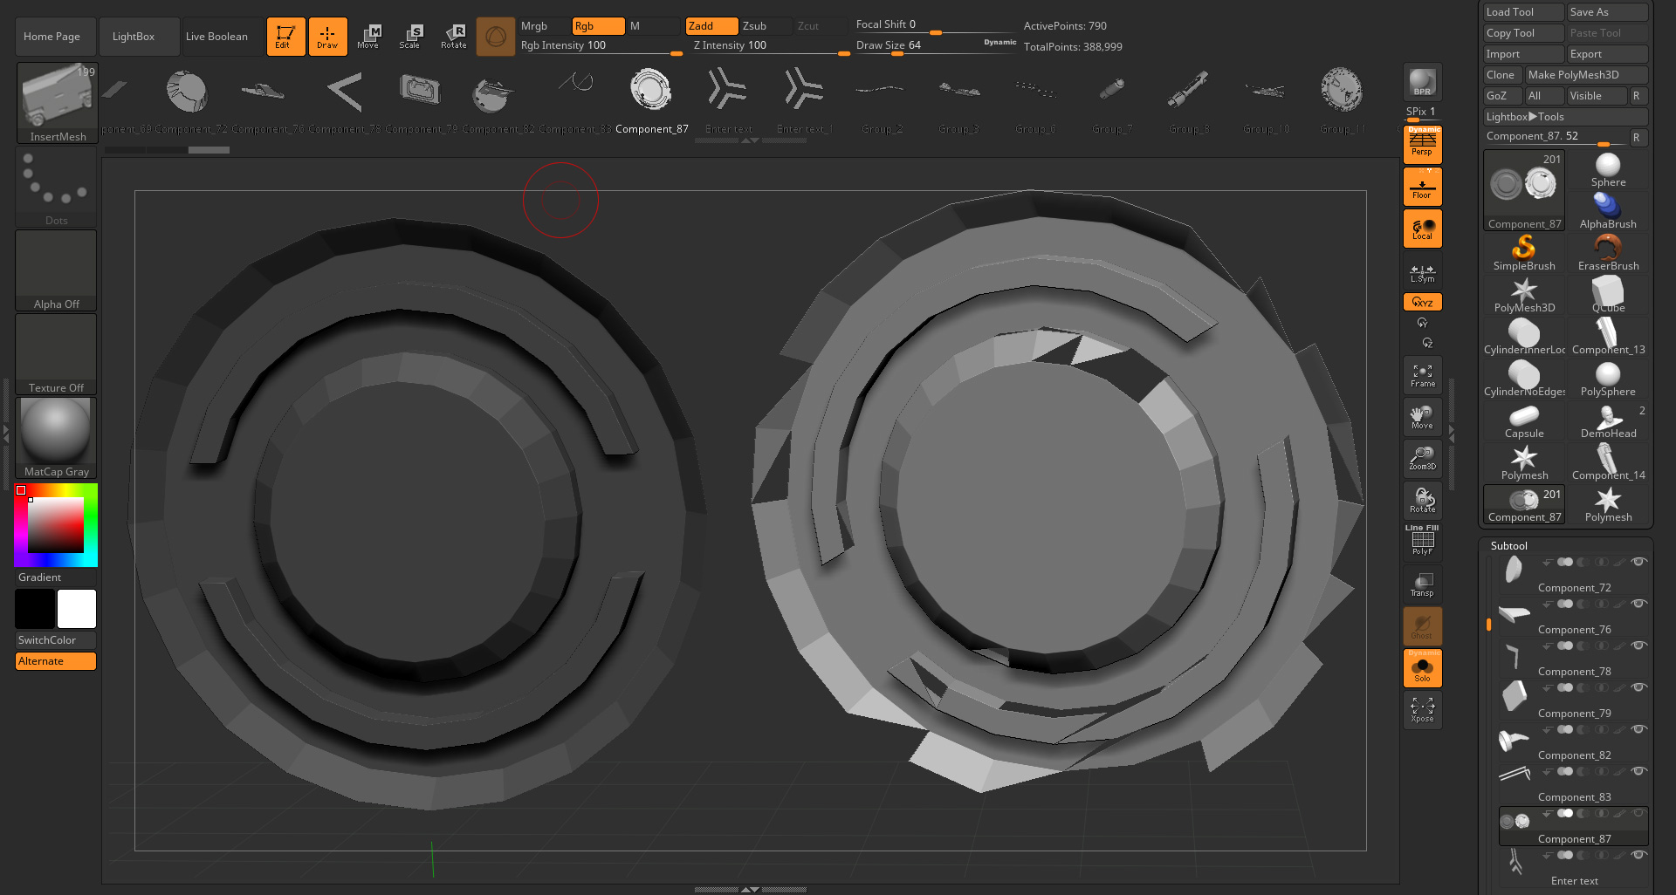Toggle Persp perspective mode

pos(1422,145)
